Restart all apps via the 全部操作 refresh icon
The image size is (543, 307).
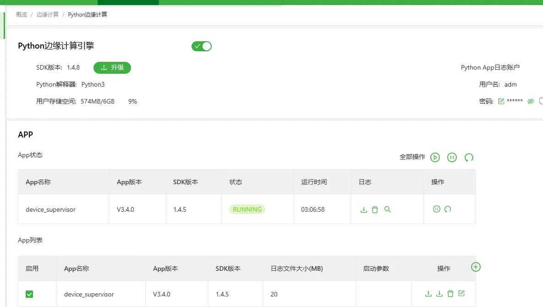click(469, 158)
